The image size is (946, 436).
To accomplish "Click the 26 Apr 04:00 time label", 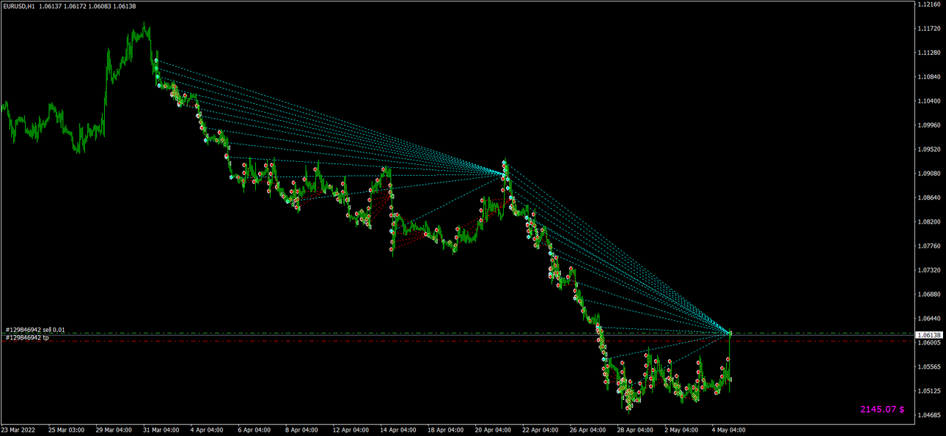I will click(587, 430).
